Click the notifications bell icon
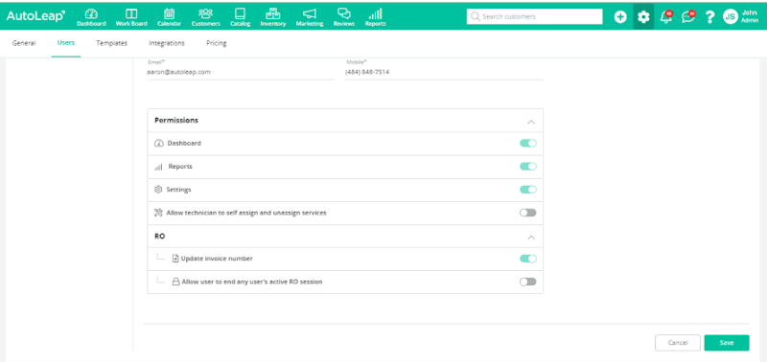The image size is (767, 362). pos(665,16)
